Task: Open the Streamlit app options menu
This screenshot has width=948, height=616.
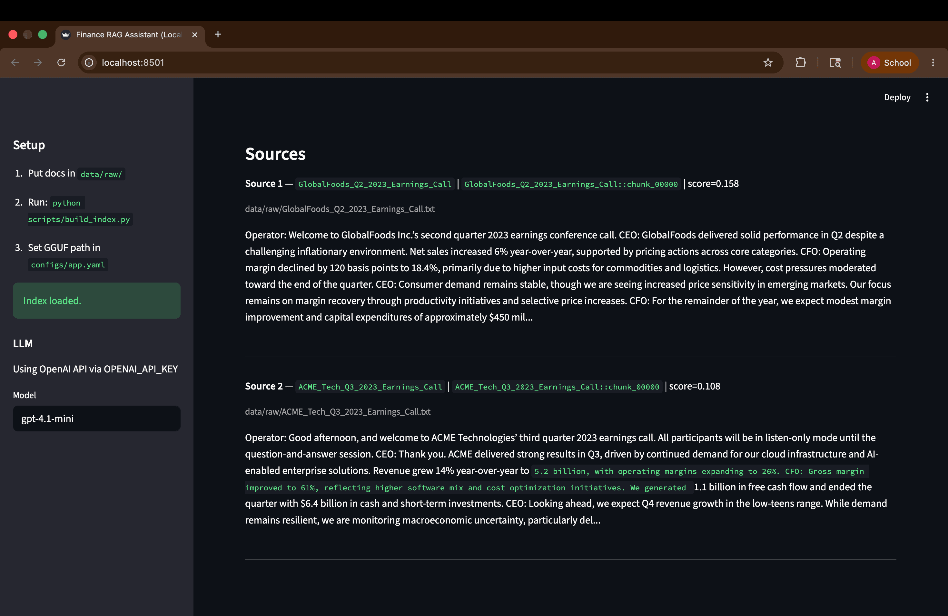Action: pyautogui.click(x=927, y=98)
